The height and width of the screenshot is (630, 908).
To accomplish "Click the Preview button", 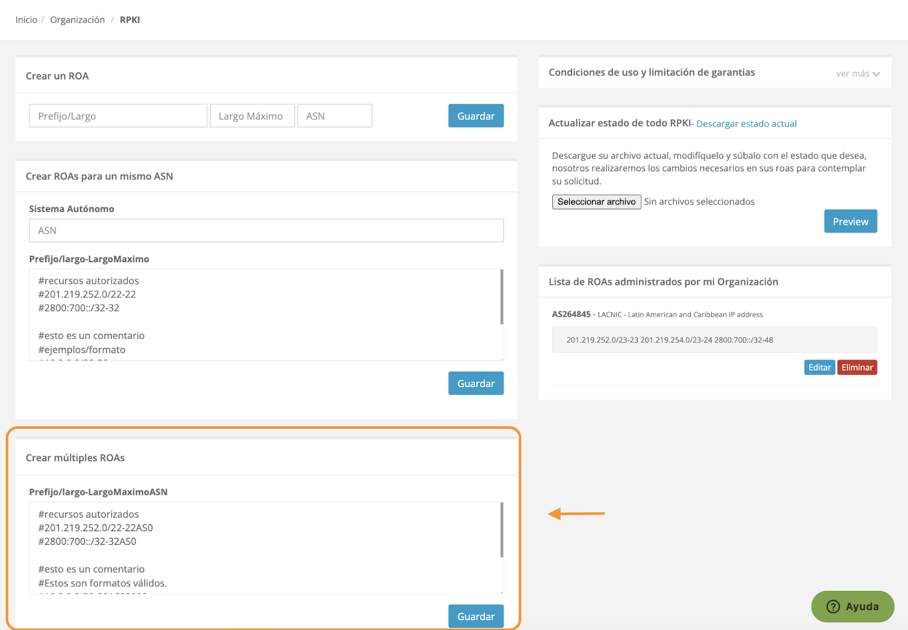I will pyautogui.click(x=850, y=221).
